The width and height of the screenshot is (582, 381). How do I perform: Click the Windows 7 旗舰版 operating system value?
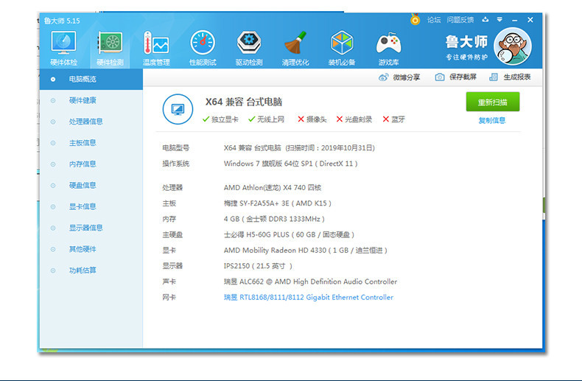pos(290,164)
